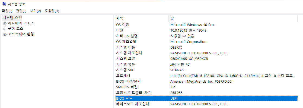Screen dimensions: 303x108
Task: Select the 기타 OS 설명 row
Action: point(206,36)
